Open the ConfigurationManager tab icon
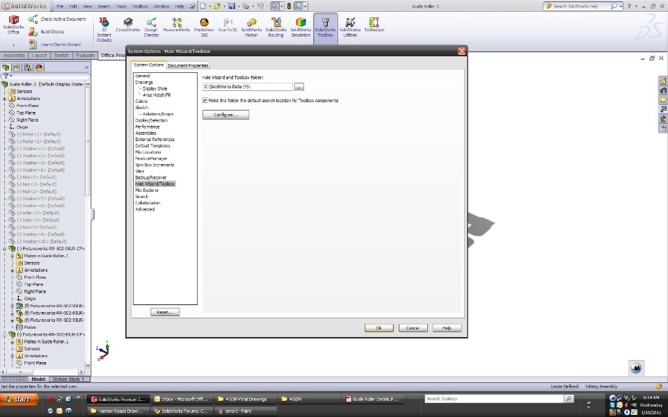The height and width of the screenshot is (417, 668). click(28, 67)
